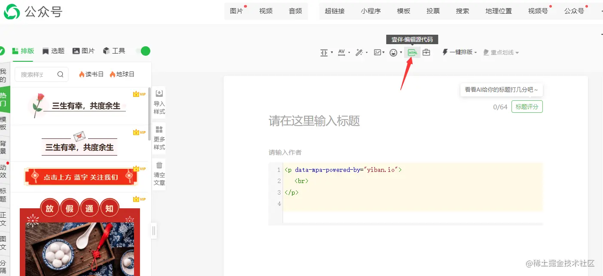
Task: Expand the emoji dropdown arrow
Action: tap(401, 53)
